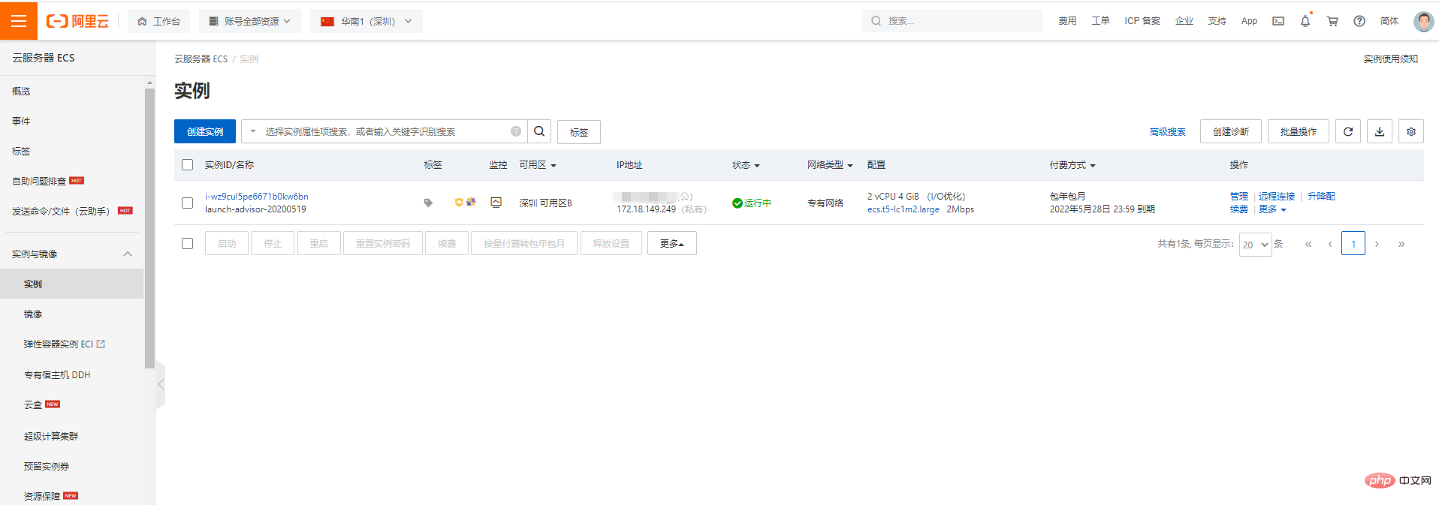1439x505 pixels.
Task: Click the 标签 filter button
Action: point(579,132)
